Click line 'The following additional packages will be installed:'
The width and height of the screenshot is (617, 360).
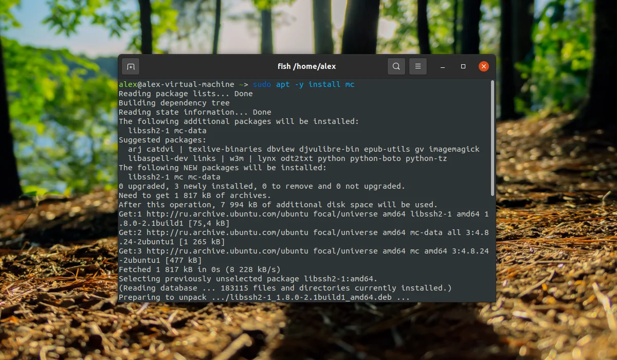tap(239, 121)
